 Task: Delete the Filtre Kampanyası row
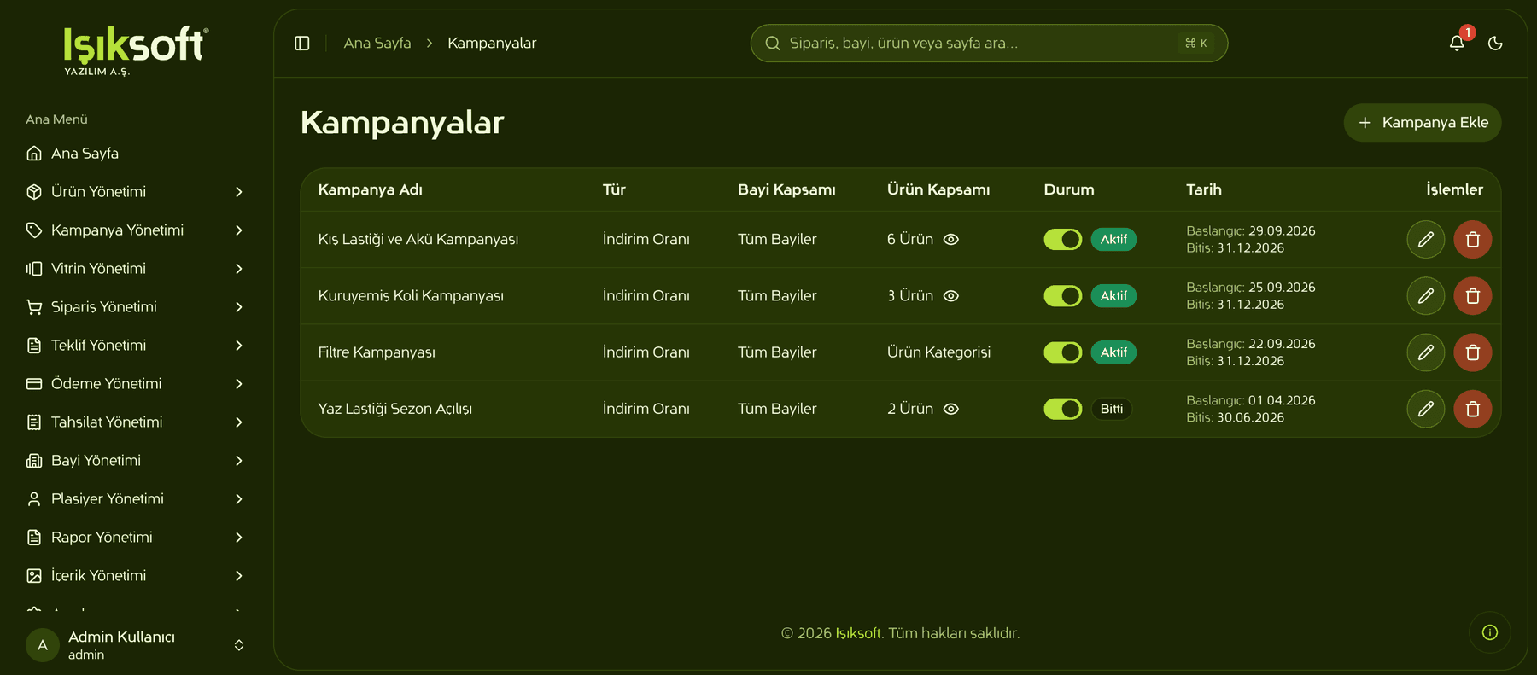coord(1473,352)
